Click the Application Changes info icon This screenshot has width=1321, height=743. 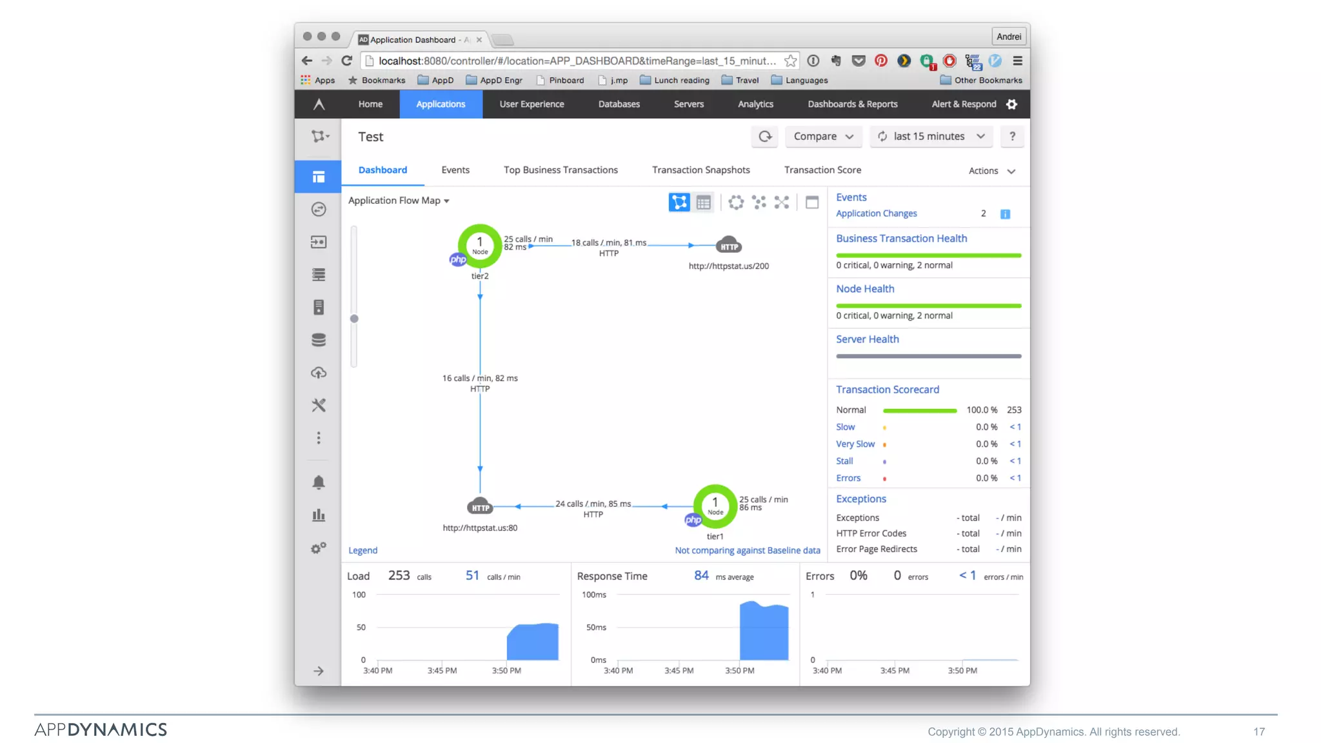click(1005, 214)
